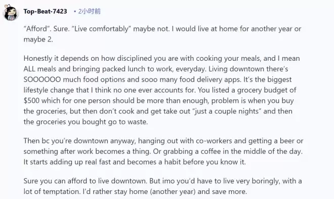
Task: Click the paragraph starting "Sure you can afford"
Action: coord(162,186)
